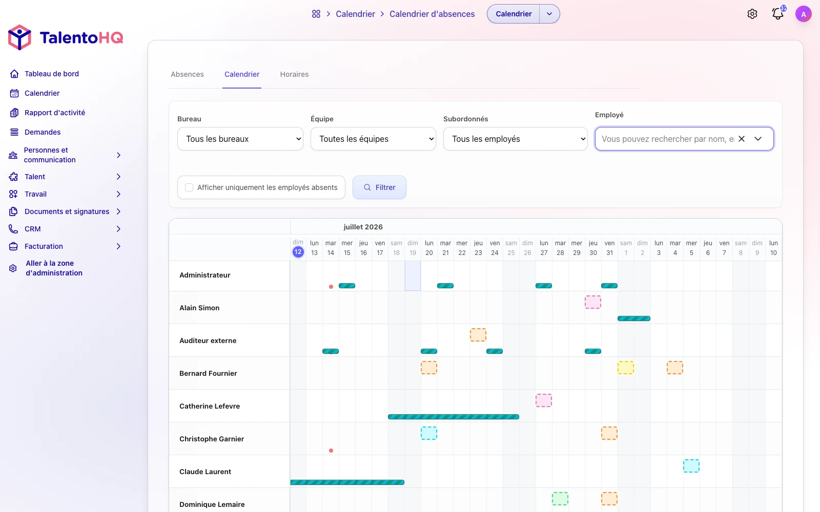Click the Christophe Garnier row name
The width and height of the screenshot is (820, 512).
[212, 439]
